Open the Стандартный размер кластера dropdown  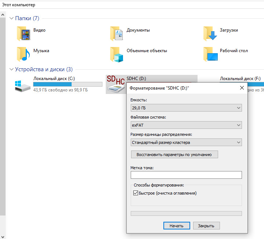[186, 142]
